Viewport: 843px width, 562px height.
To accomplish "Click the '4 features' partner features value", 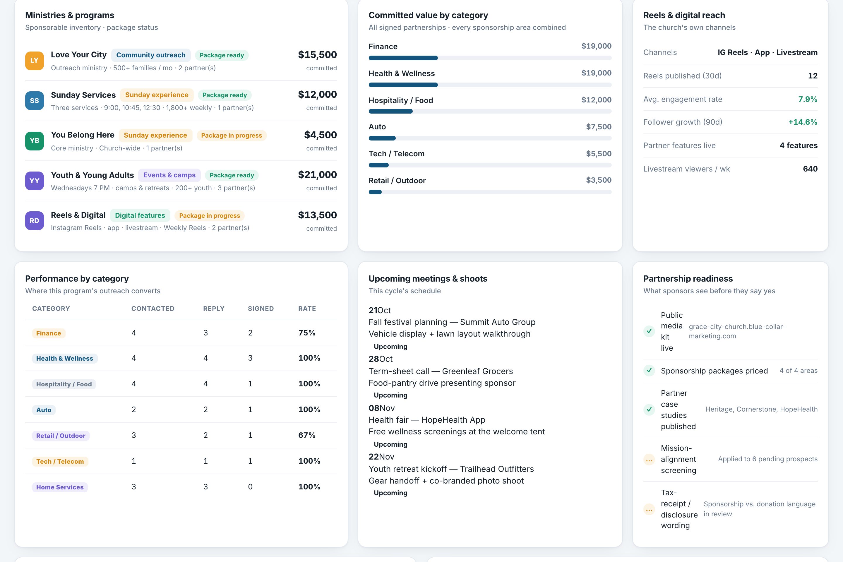I will [799, 145].
